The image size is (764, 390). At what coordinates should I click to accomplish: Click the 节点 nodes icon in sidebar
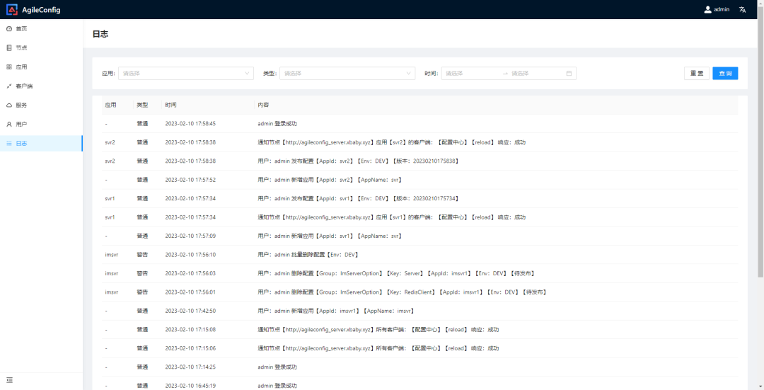tap(9, 48)
